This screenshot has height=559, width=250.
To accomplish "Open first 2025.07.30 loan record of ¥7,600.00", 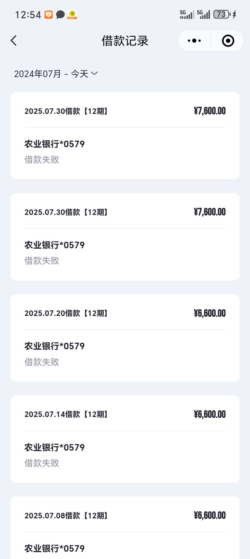I will pyautogui.click(x=125, y=135).
